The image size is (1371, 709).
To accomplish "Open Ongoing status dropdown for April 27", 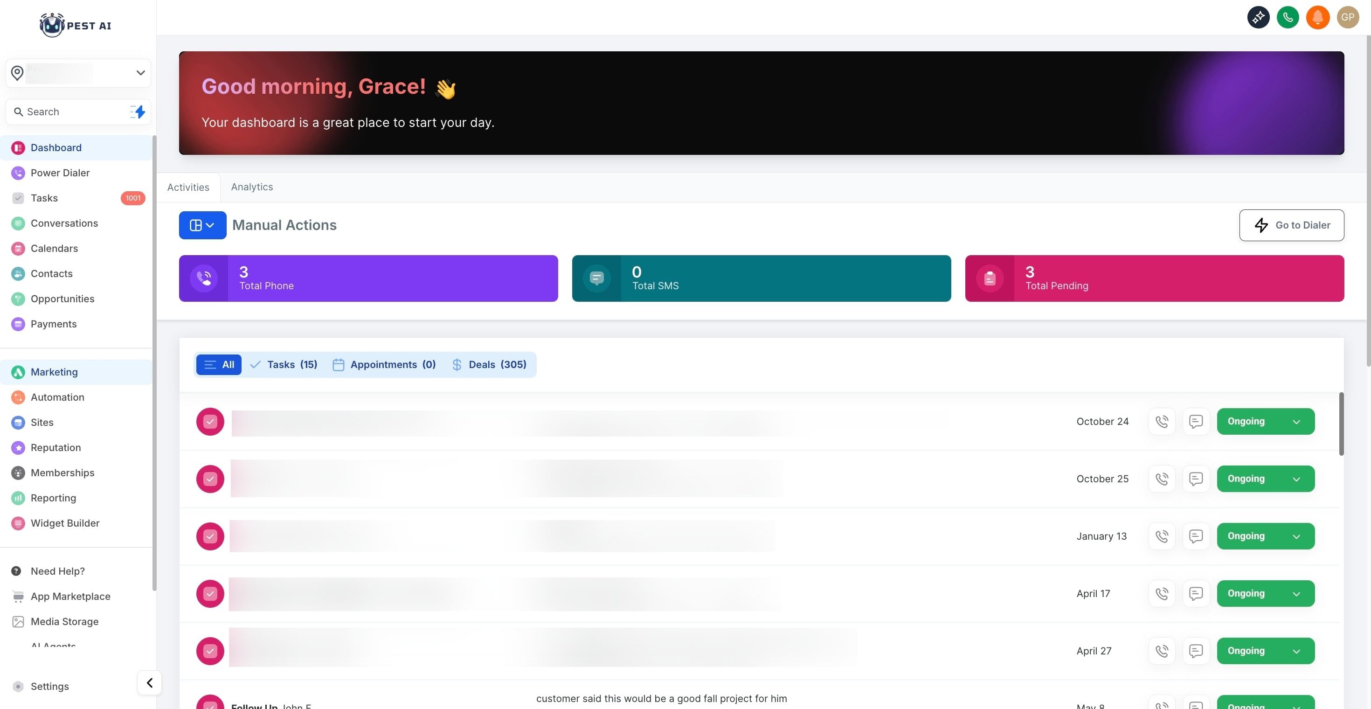I will 1266,651.
